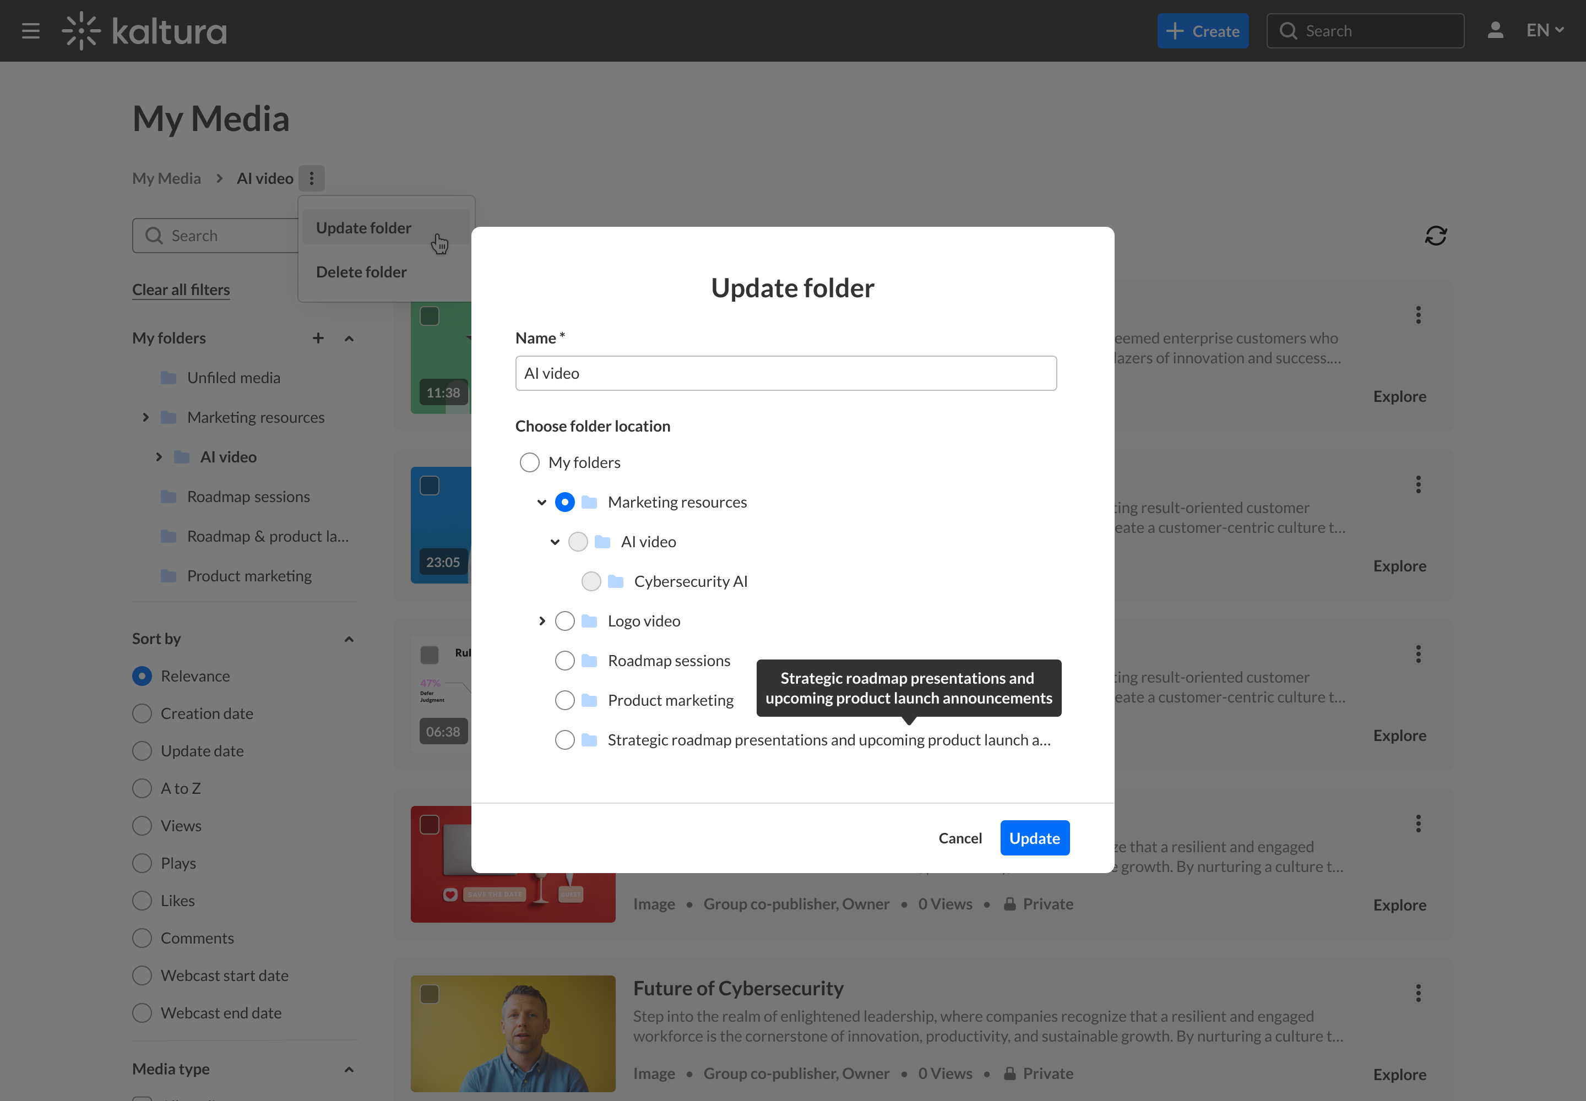This screenshot has height=1101, width=1586.
Task: Open the user profile icon
Action: click(1495, 30)
